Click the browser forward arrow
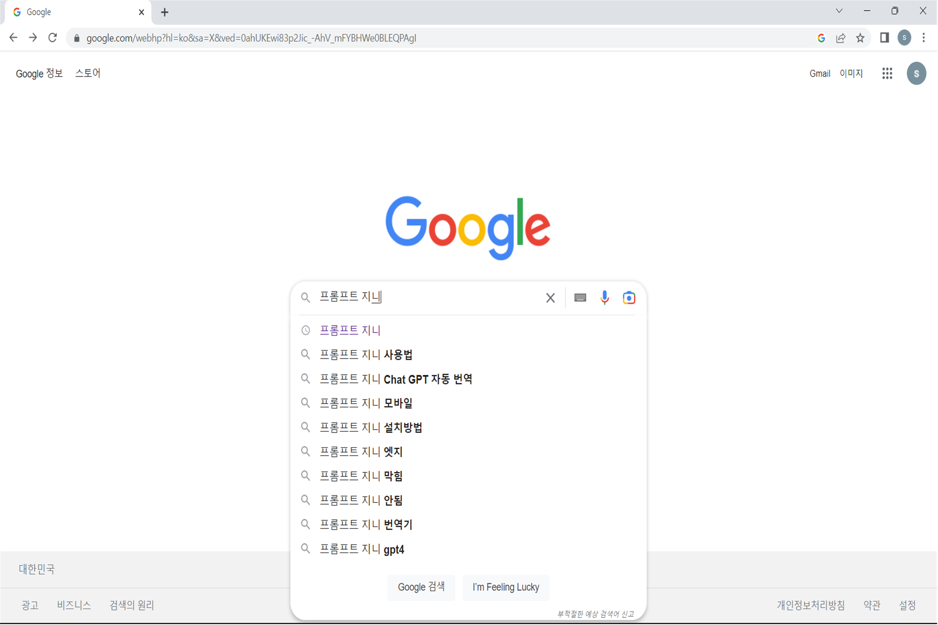Screen dimensions: 938x625 (33, 38)
